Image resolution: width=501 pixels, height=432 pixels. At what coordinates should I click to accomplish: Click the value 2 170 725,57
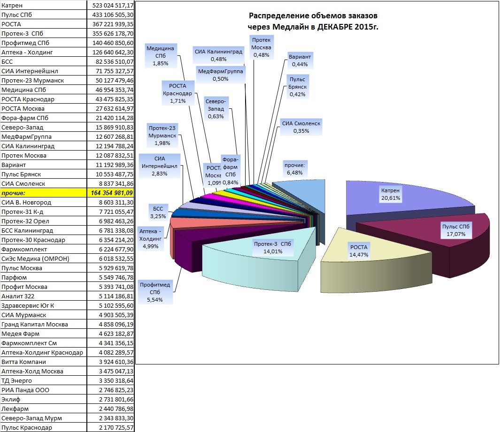[110, 427]
